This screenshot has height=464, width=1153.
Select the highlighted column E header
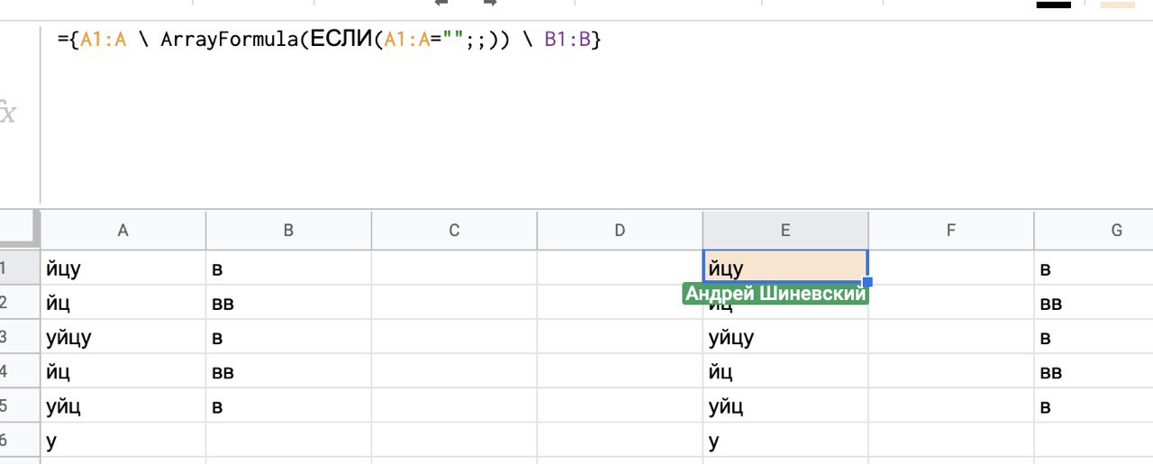coord(785,231)
